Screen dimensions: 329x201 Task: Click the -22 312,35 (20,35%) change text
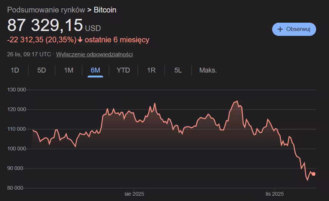pyautogui.click(x=42, y=40)
